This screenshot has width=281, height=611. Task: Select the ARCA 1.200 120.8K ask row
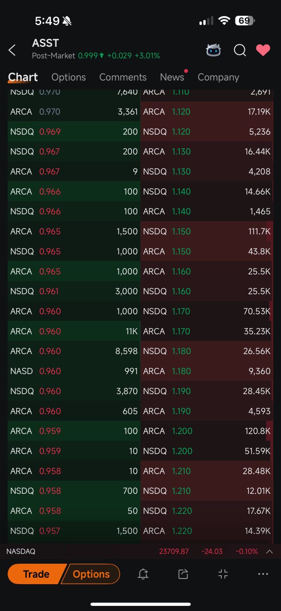(x=207, y=431)
